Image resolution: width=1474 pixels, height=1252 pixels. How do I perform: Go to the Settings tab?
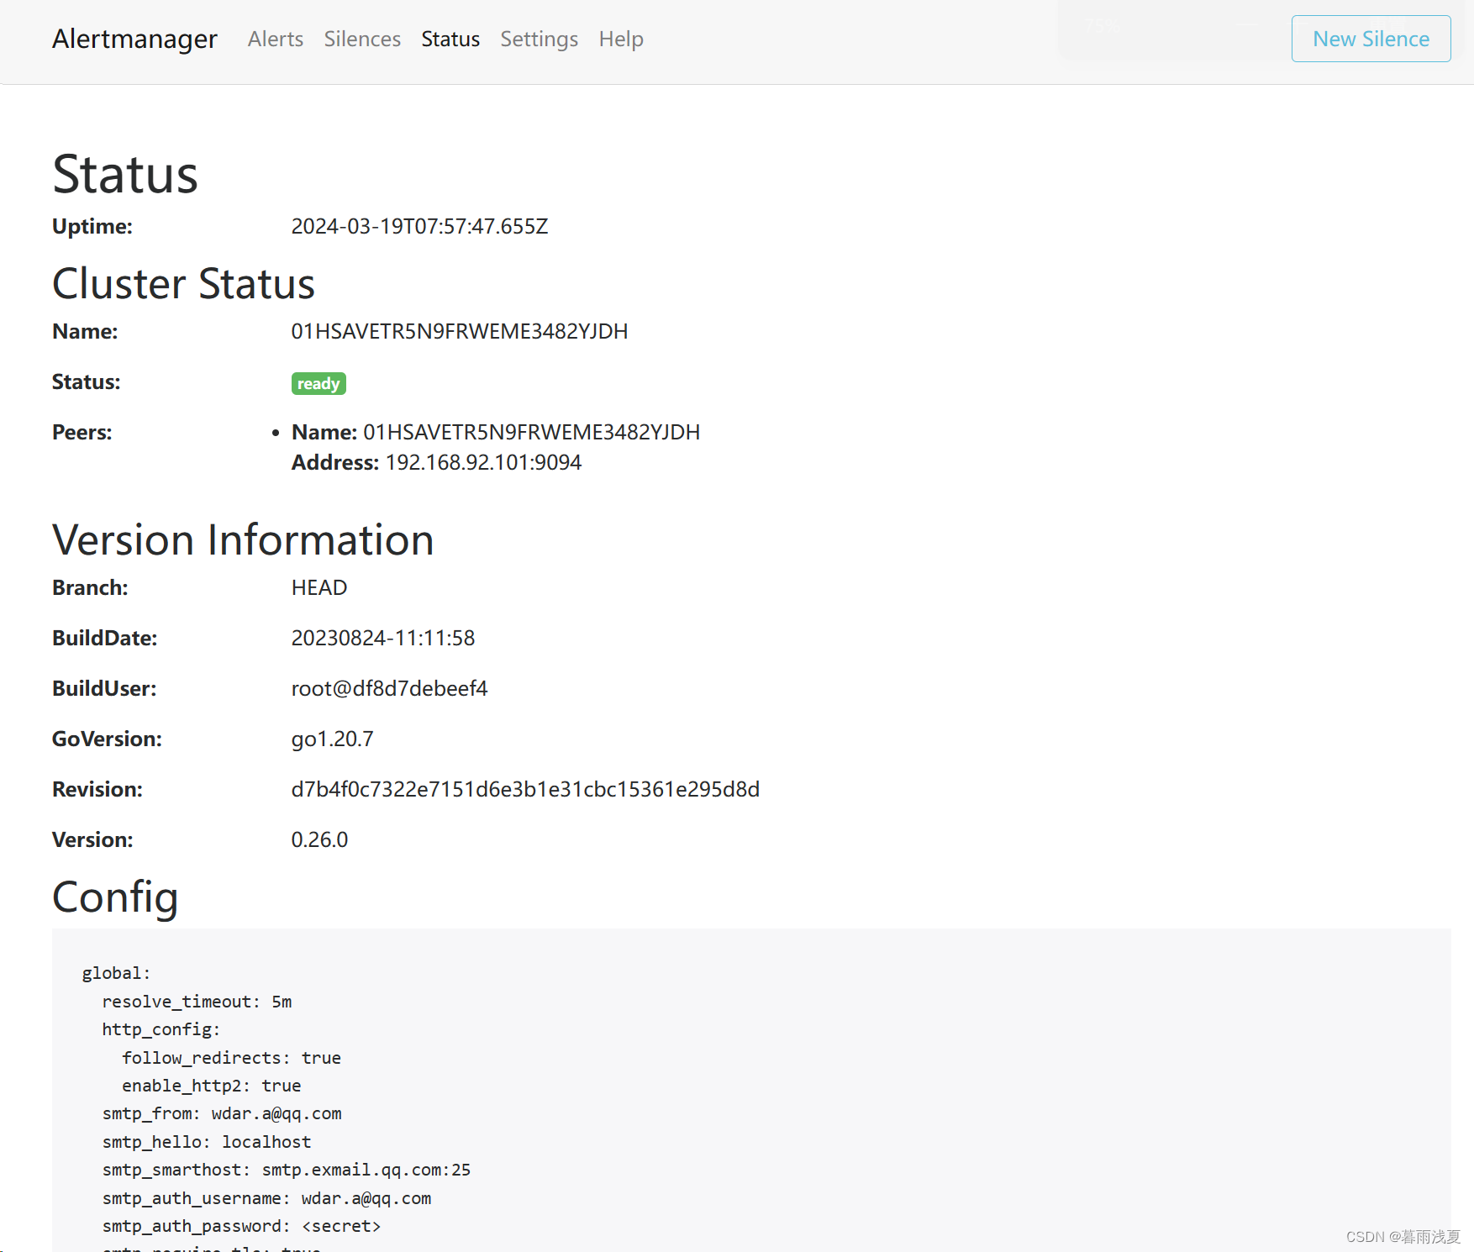(540, 39)
